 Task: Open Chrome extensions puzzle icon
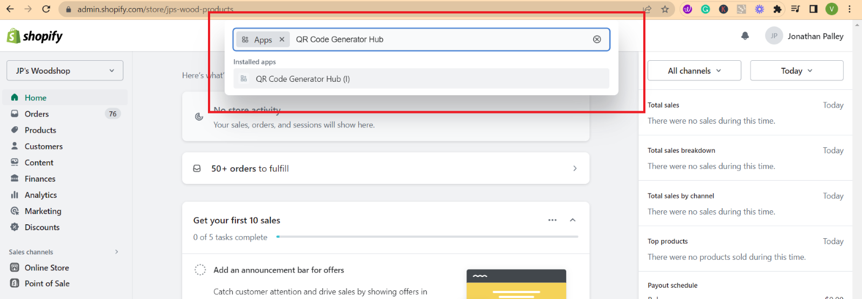point(777,9)
